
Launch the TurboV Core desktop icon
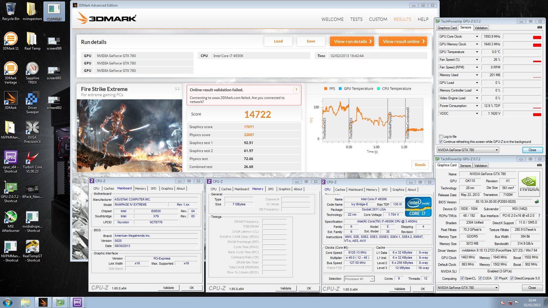(x=32, y=162)
